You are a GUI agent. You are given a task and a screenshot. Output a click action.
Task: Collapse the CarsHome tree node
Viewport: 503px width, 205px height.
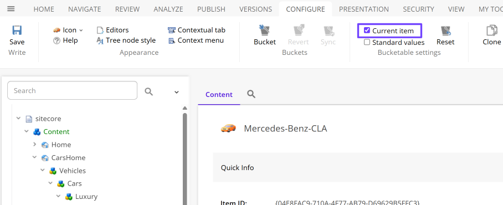coord(35,157)
